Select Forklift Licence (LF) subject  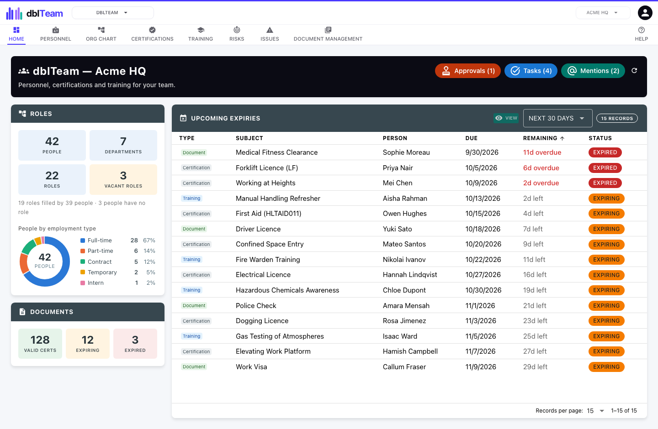[x=267, y=168]
